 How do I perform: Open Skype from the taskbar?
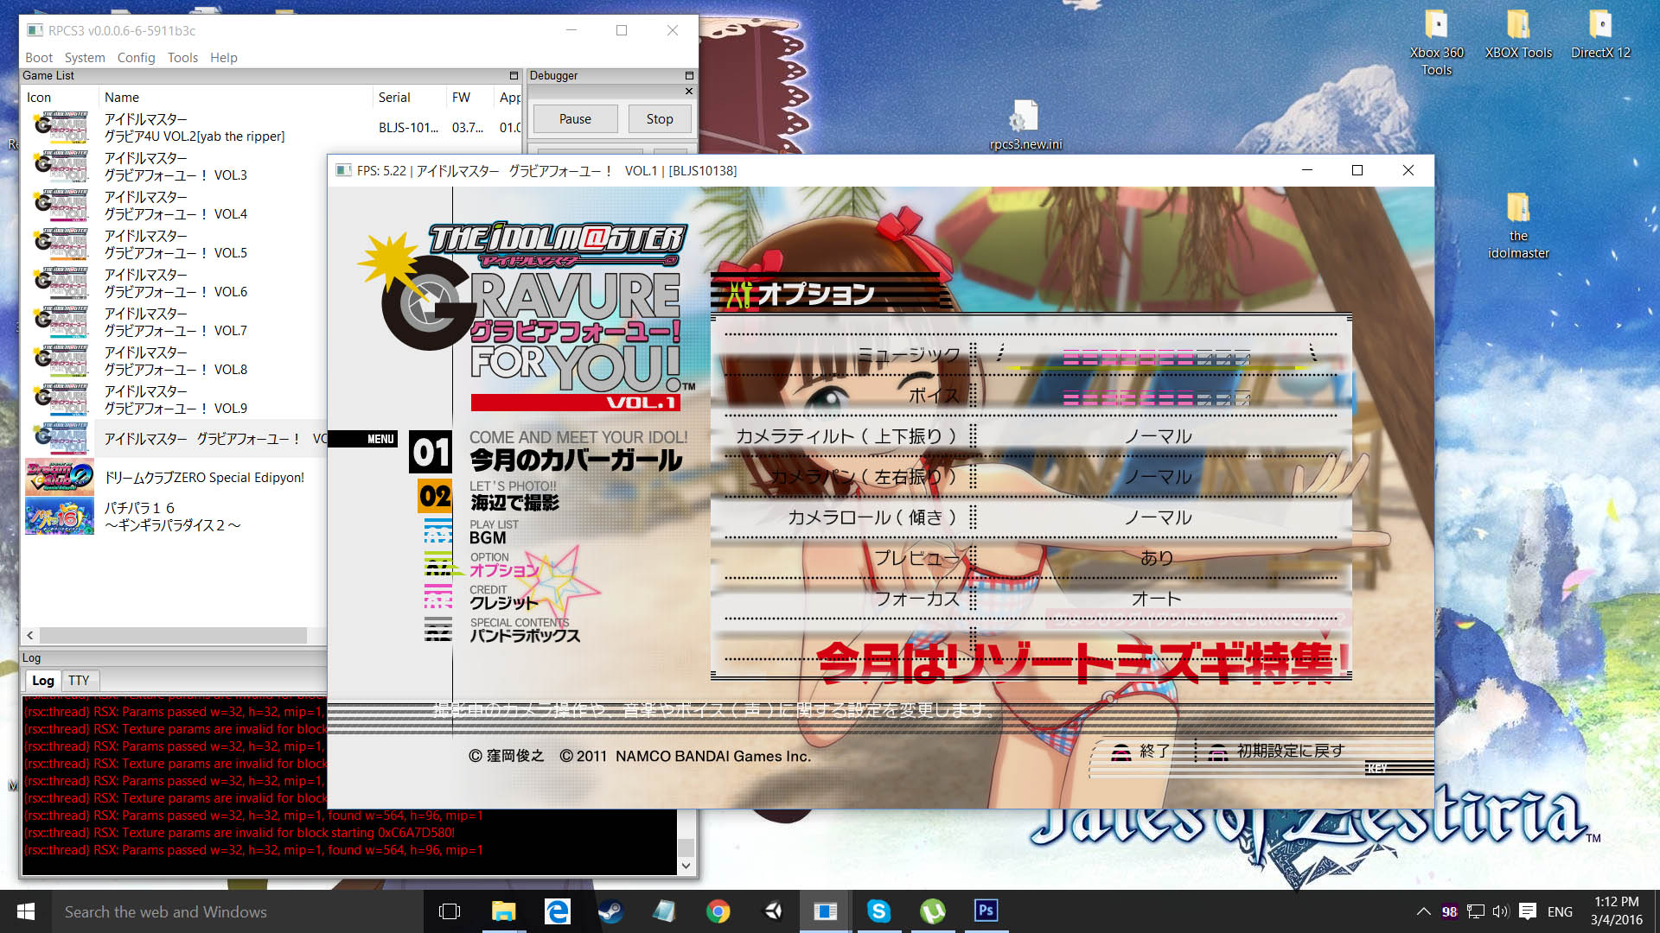(x=878, y=911)
